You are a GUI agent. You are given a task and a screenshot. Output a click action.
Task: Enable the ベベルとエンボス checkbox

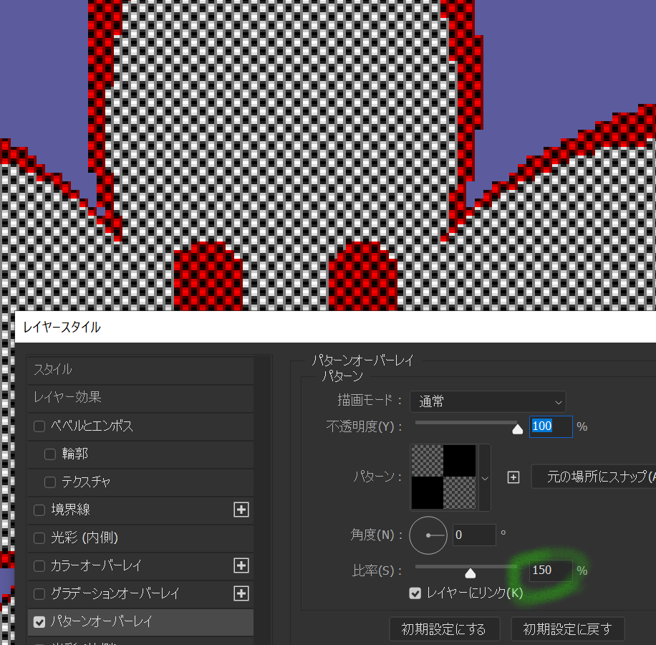[39, 426]
